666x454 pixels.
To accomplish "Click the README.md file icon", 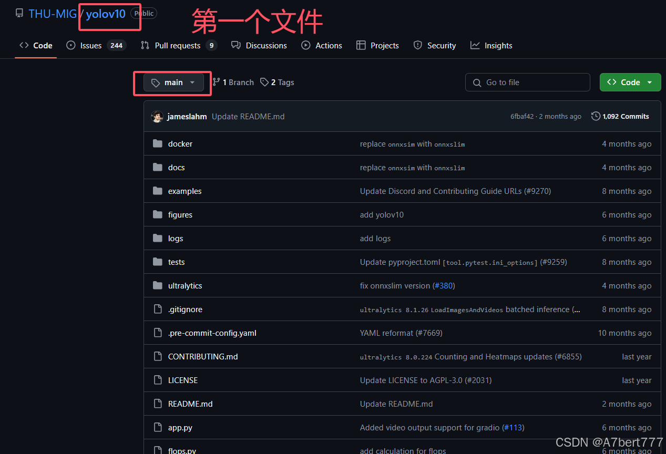I will click(157, 404).
